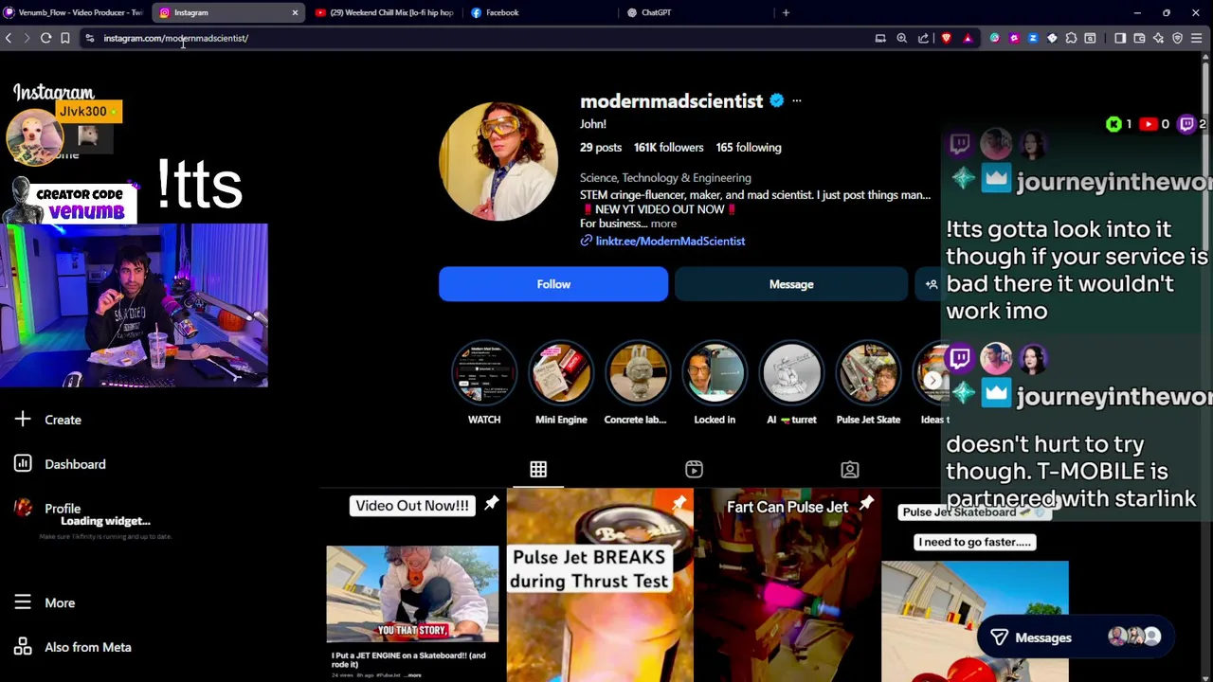Open Brave Shields lion icon
Image resolution: width=1213 pixels, height=682 pixels.
[946, 38]
